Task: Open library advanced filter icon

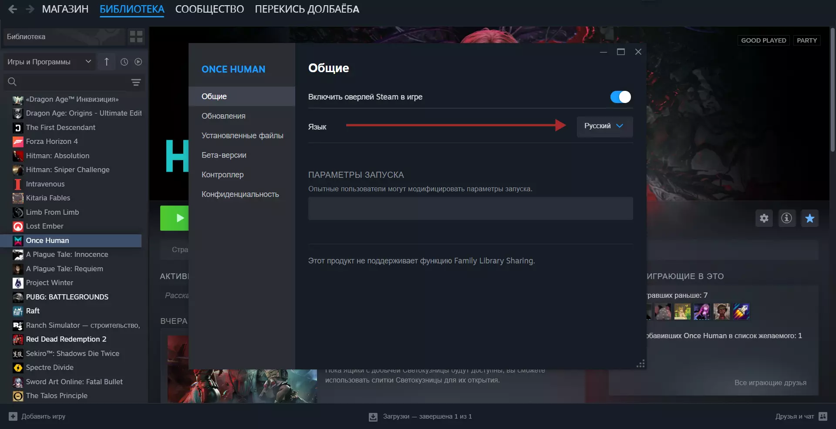Action: tap(136, 82)
